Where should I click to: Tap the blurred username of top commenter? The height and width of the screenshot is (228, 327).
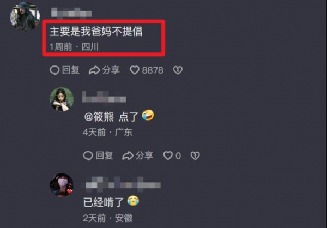tap(71, 13)
